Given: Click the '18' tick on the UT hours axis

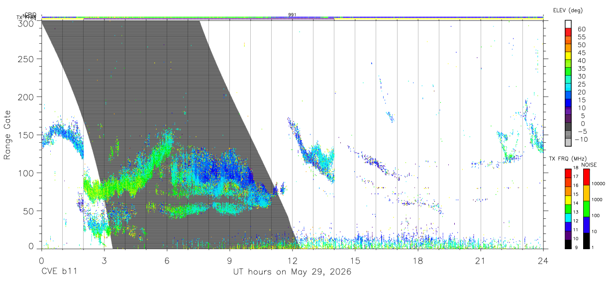Looking at the screenshot, I should point(417,261).
